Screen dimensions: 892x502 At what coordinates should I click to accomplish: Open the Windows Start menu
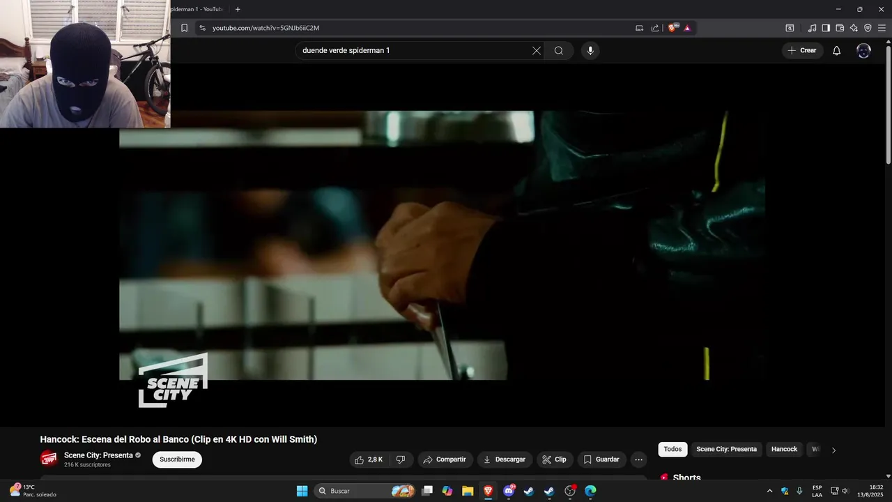pyautogui.click(x=302, y=491)
